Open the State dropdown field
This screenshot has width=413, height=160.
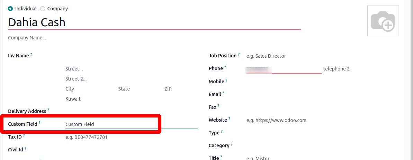[x=138, y=89]
